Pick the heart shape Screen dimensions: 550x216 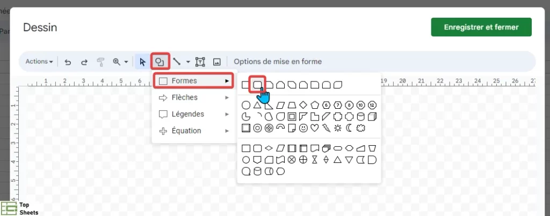315,129
